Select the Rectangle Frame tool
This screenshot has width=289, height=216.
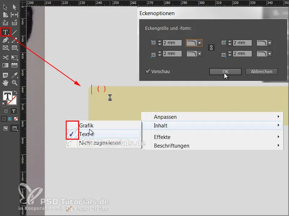coord(5,48)
